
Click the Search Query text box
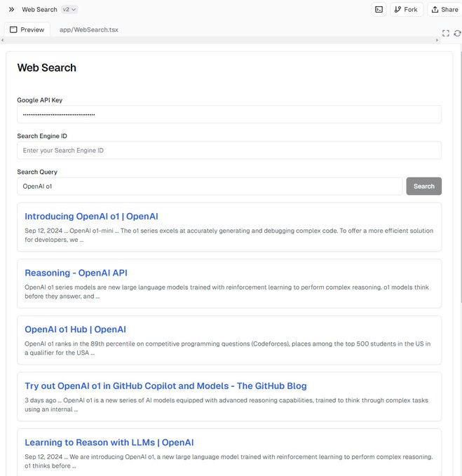pos(210,186)
